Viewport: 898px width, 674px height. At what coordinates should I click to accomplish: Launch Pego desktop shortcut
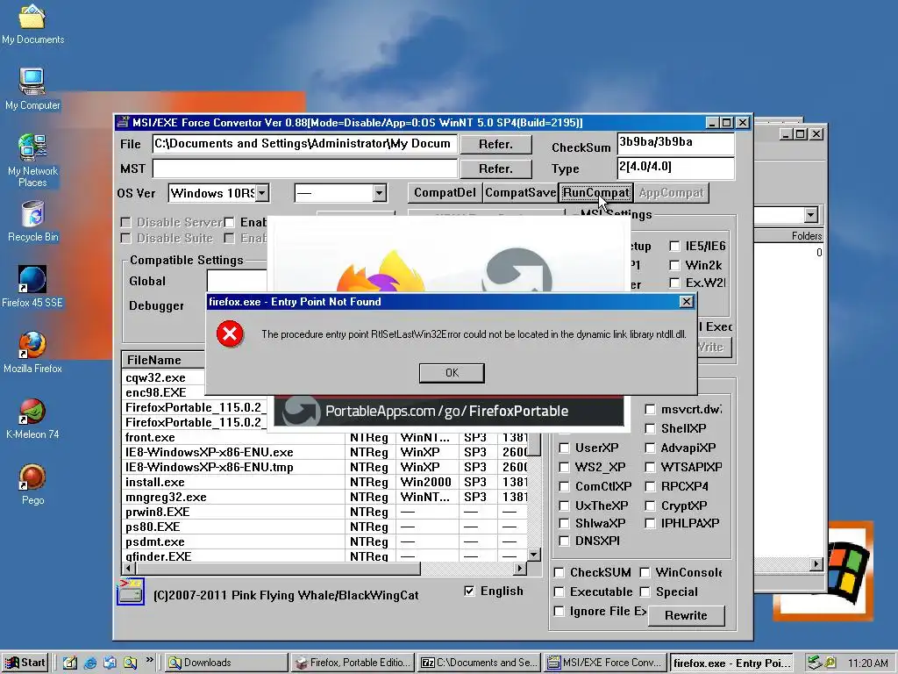(32, 484)
